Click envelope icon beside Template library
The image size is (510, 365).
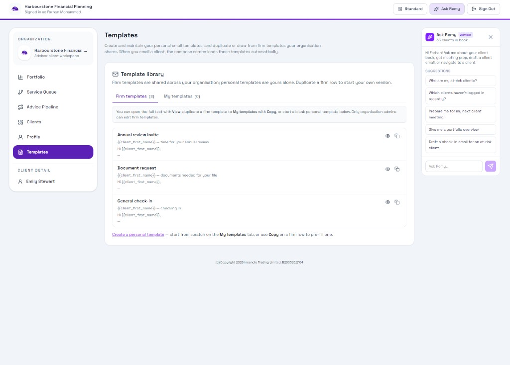point(115,74)
